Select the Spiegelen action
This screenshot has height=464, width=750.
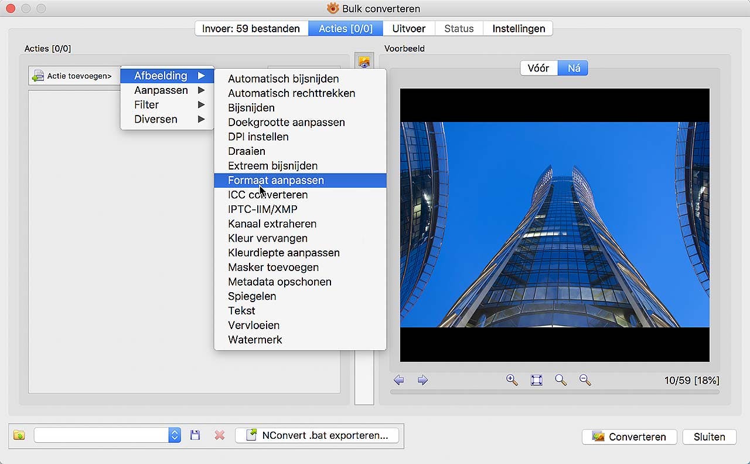coord(300,296)
